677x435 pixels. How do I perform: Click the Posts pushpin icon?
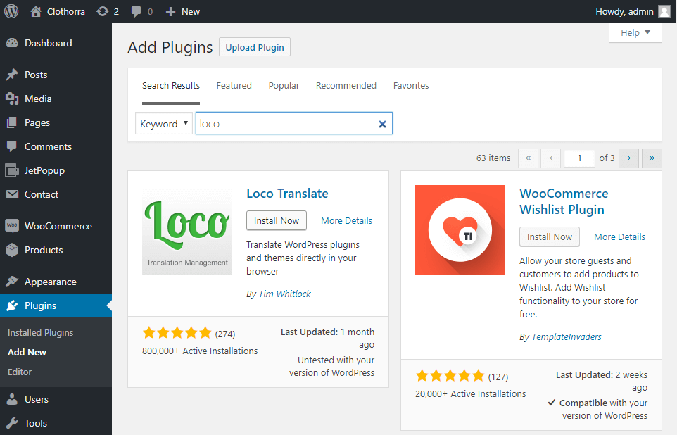click(x=12, y=75)
